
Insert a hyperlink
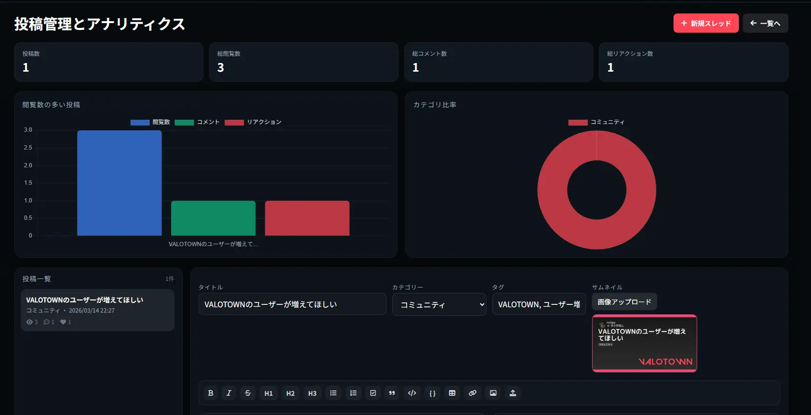point(473,393)
